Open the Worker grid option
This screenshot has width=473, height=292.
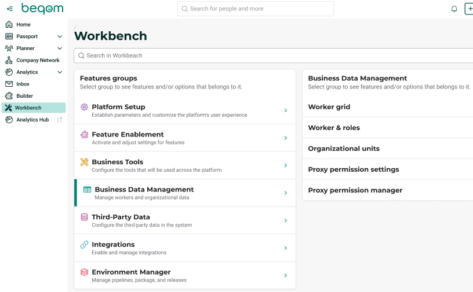(329, 107)
